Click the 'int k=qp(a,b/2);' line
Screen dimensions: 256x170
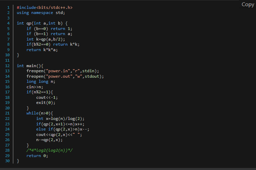click(x=46, y=39)
